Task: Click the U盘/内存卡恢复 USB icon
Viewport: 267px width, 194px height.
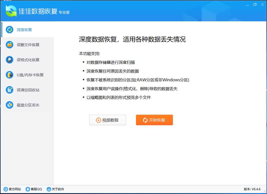Action: coord(10,75)
